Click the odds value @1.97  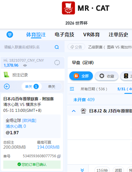click(x=12, y=133)
